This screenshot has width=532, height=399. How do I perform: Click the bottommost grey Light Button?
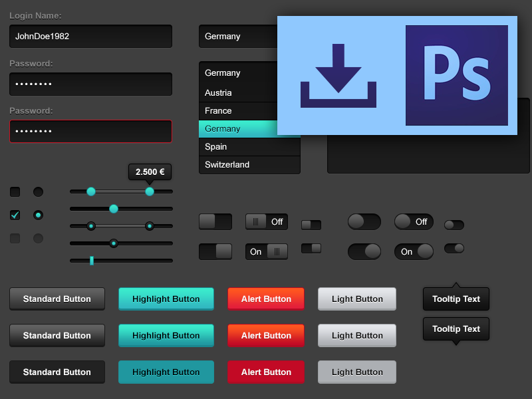tap(357, 372)
